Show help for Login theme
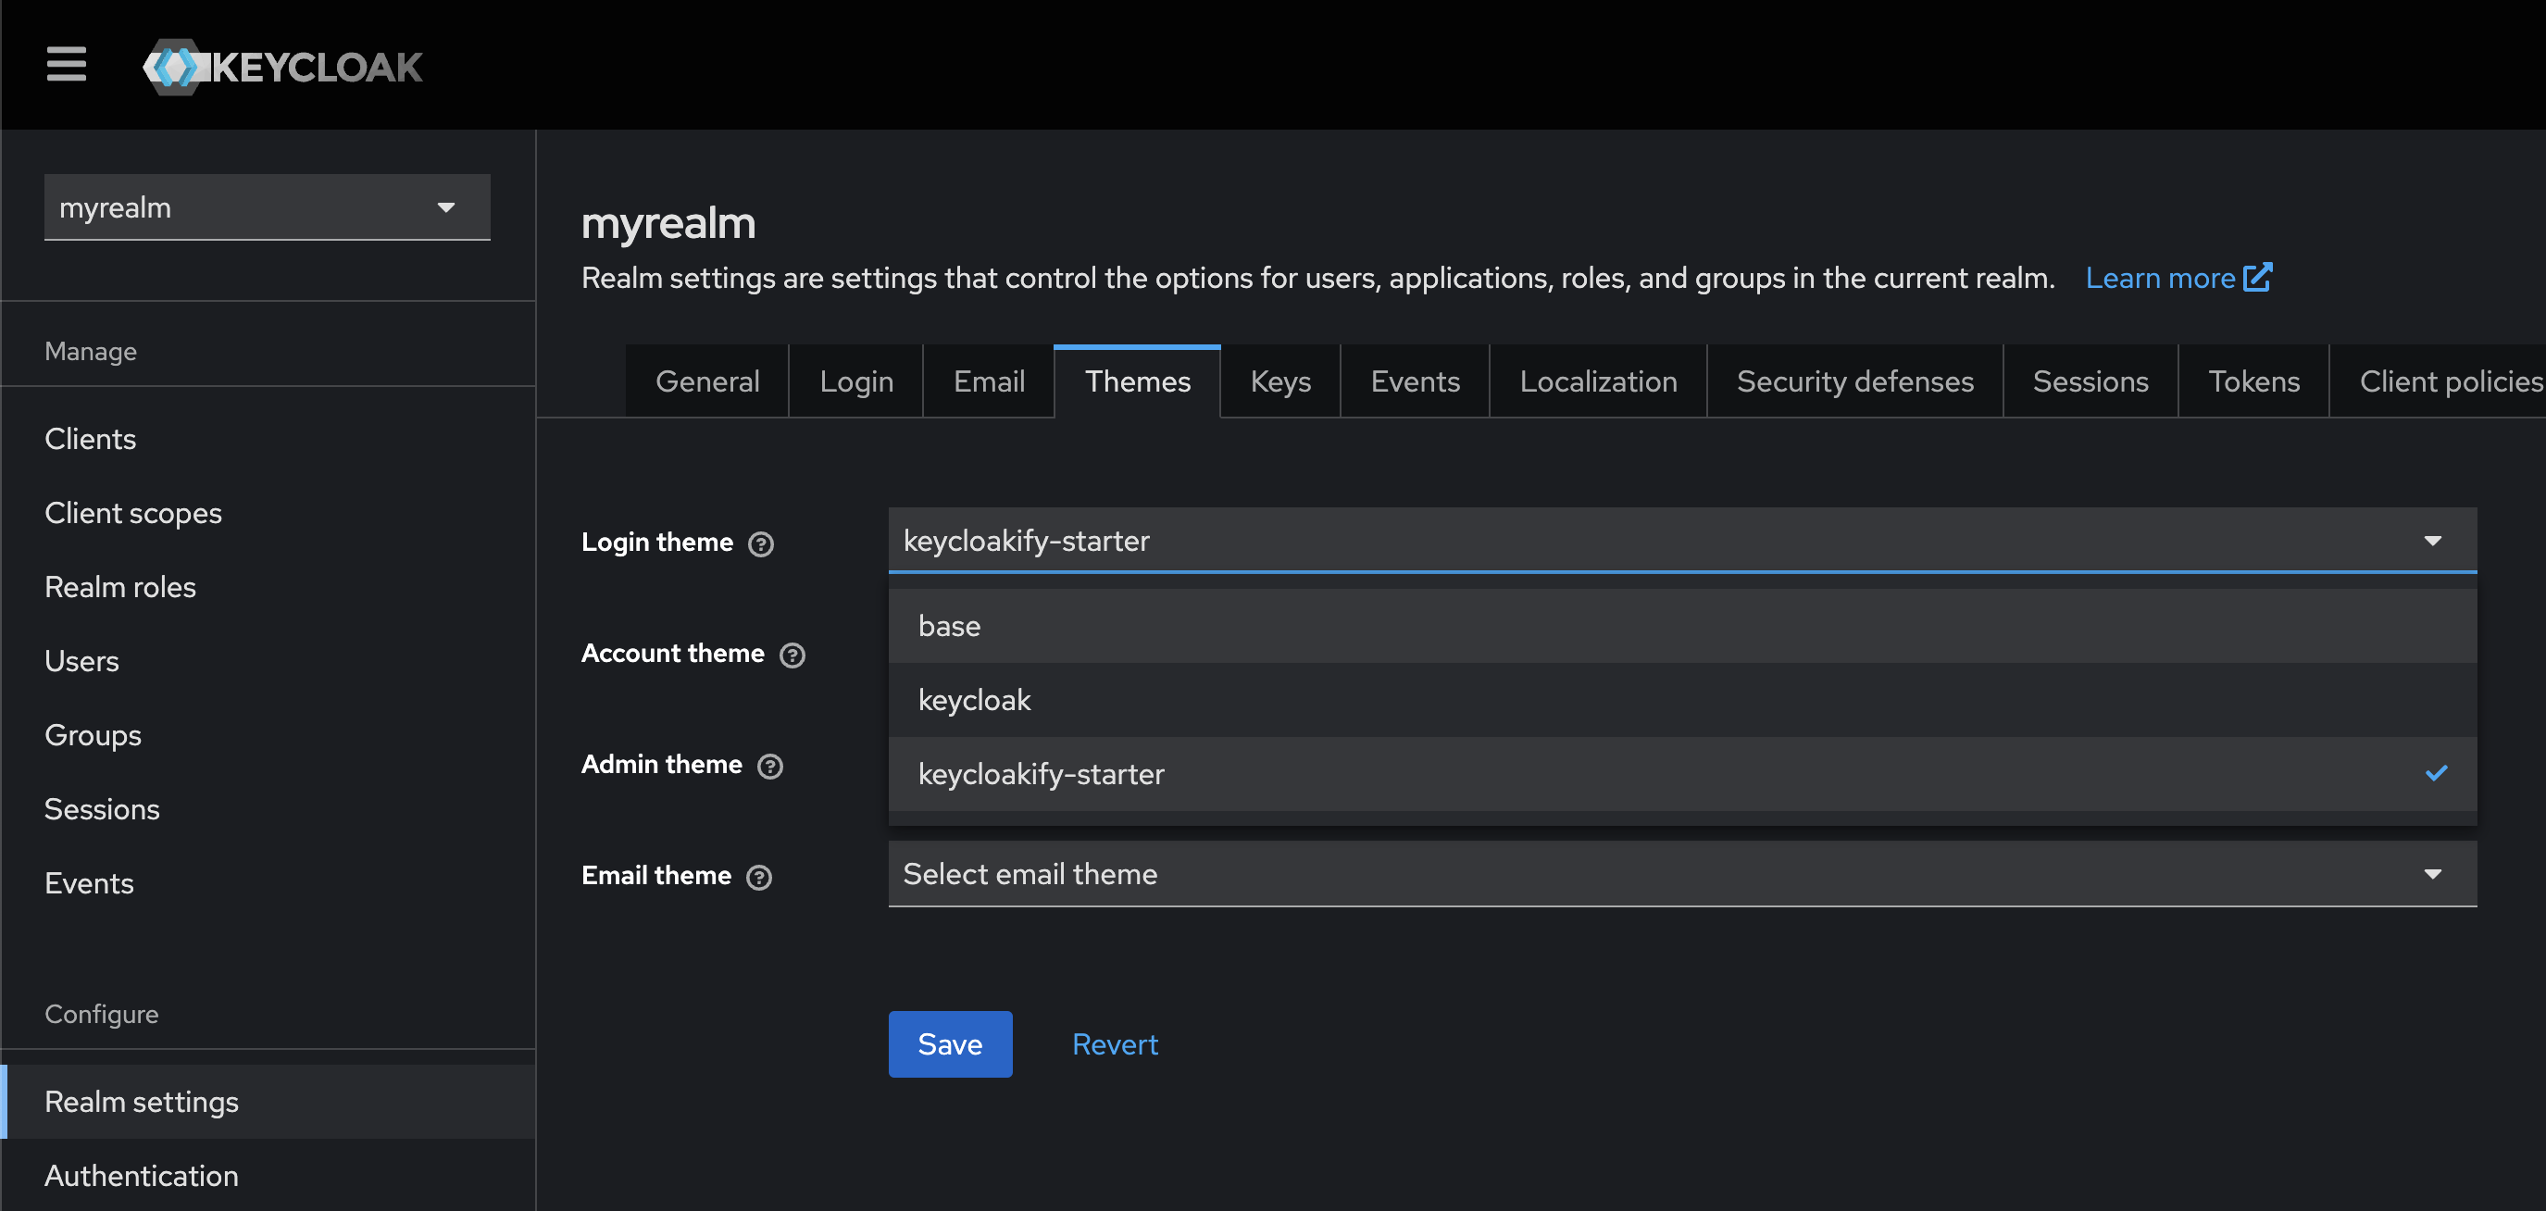Viewport: 2546px width, 1211px height. pyautogui.click(x=760, y=543)
